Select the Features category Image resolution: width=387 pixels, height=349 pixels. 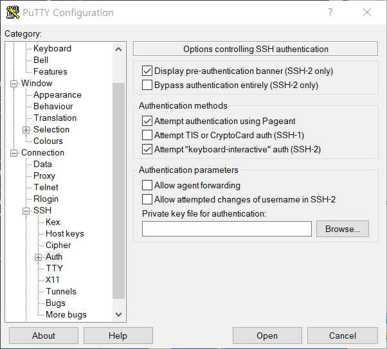tap(50, 71)
